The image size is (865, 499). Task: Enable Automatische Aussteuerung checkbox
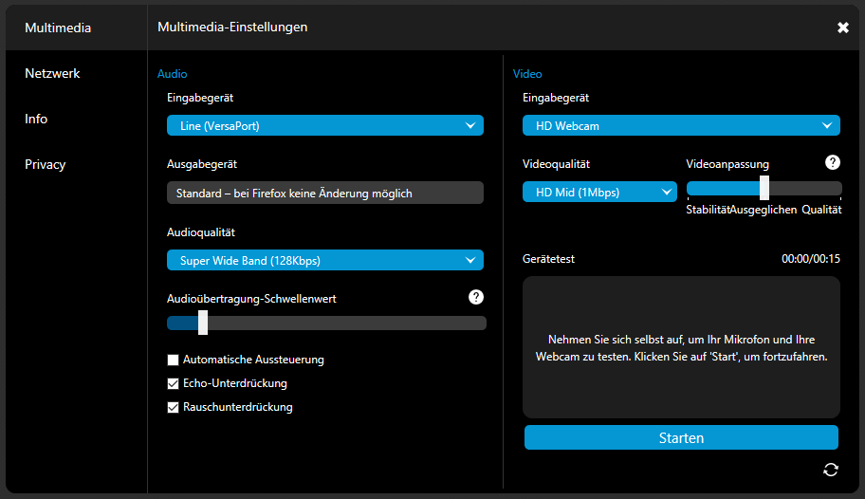click(x=173, y=360)
